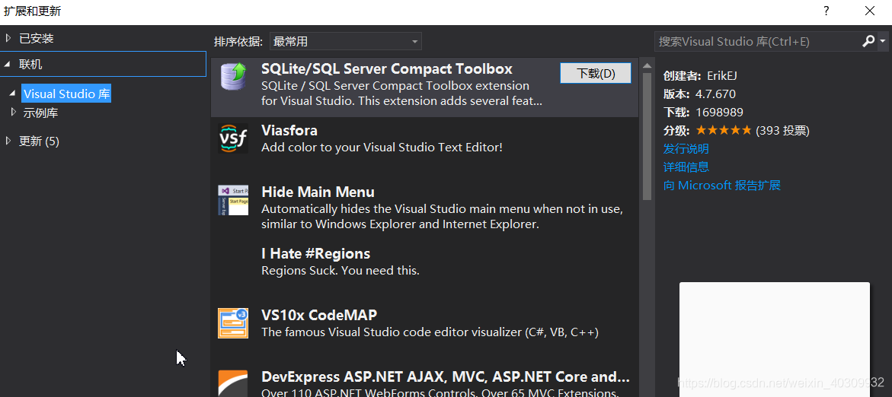Click the extension list scrollbar thumb

pos(647,136)
